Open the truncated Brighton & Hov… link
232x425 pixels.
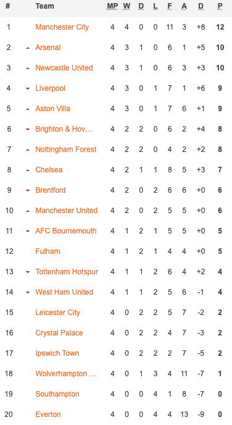pyautogui.click(x=64, y=129)
